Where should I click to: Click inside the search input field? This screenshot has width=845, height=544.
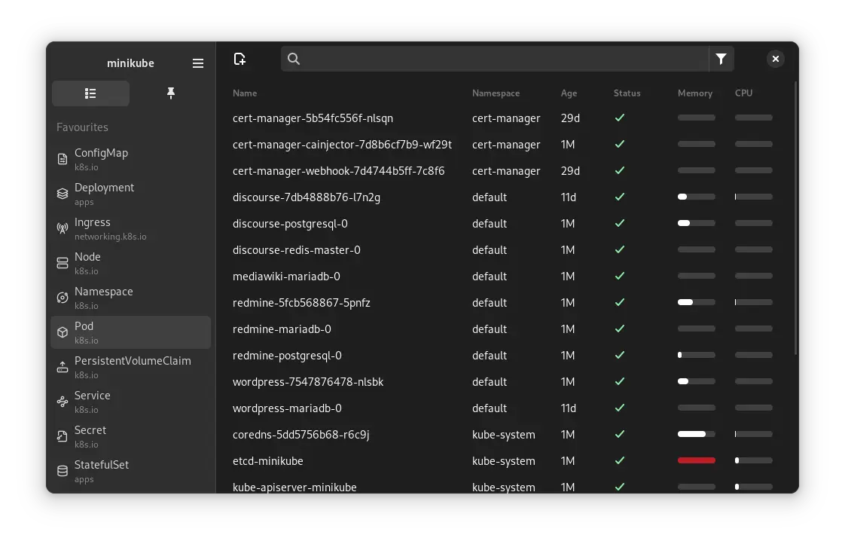click(497, 58)
